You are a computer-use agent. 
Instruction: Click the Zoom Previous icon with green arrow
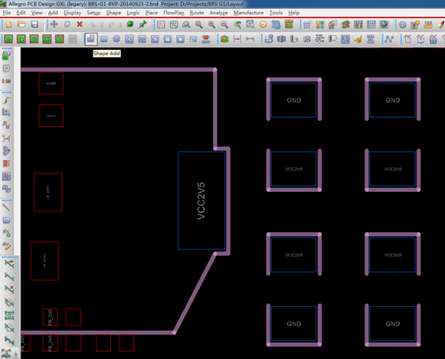click(x=237, y=25)
